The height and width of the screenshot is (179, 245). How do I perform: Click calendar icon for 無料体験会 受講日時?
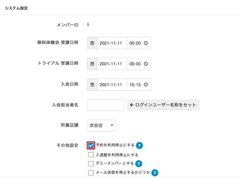pyautogui.click(x=92, y=43)
